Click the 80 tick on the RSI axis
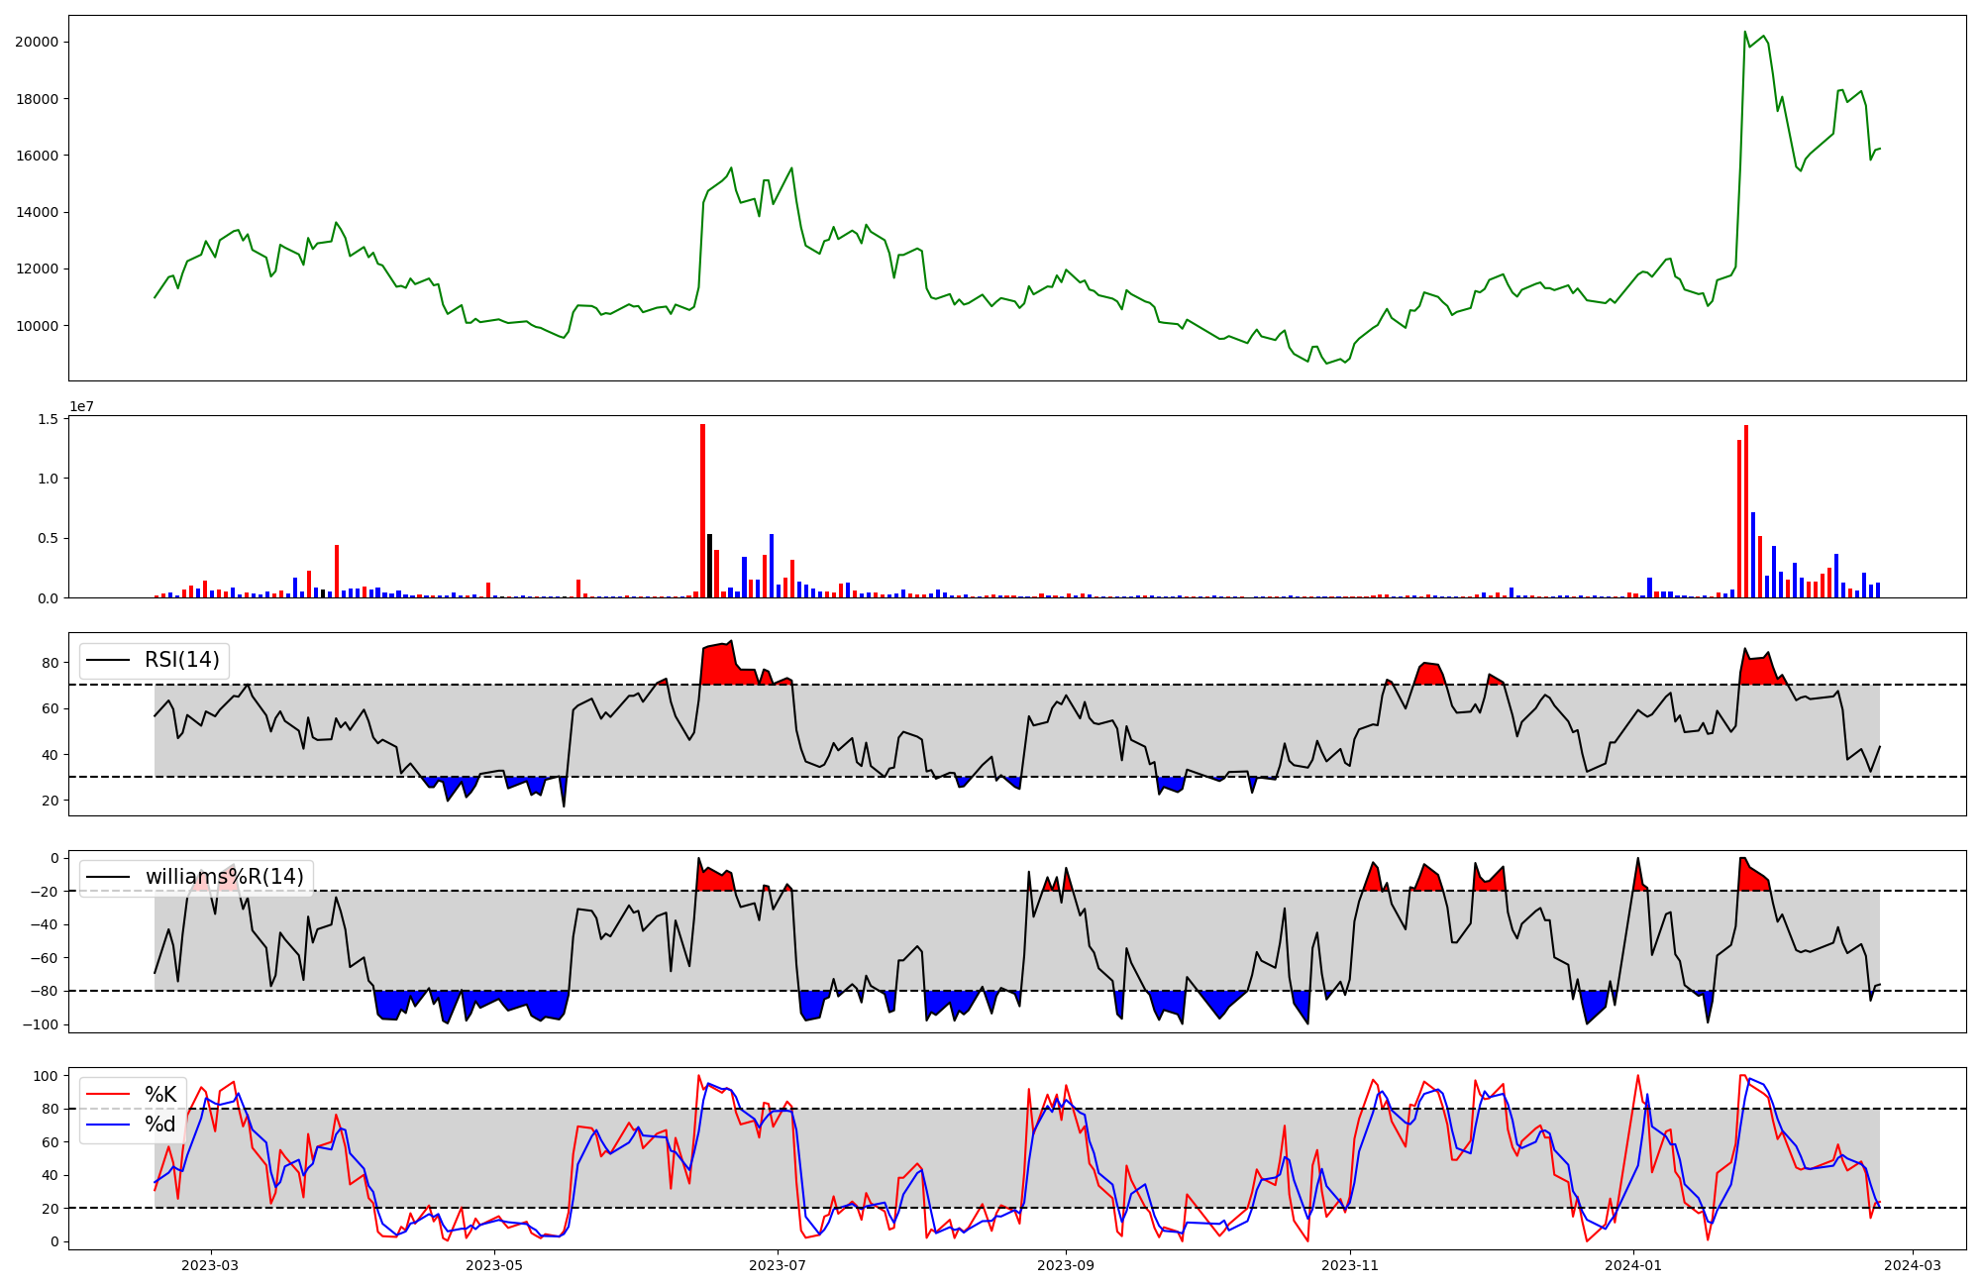Screen dimensions: 1981x1288 pyautogui.click(x=50, y=662)
